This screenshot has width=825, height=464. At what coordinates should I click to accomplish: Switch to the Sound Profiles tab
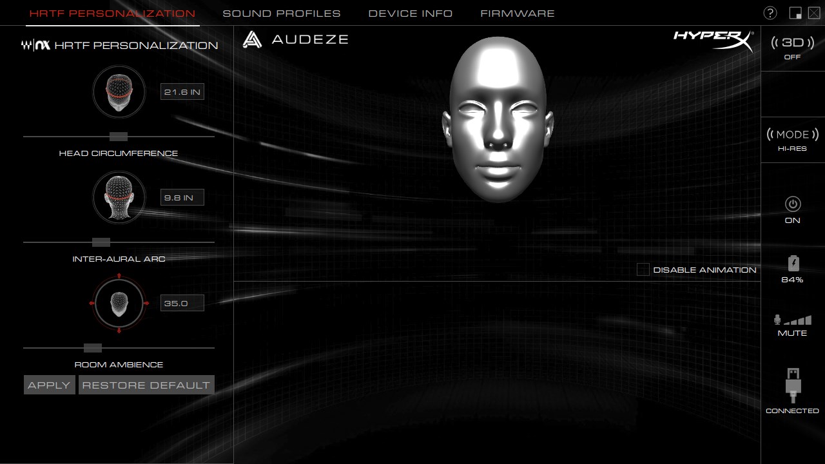[282, 14]
